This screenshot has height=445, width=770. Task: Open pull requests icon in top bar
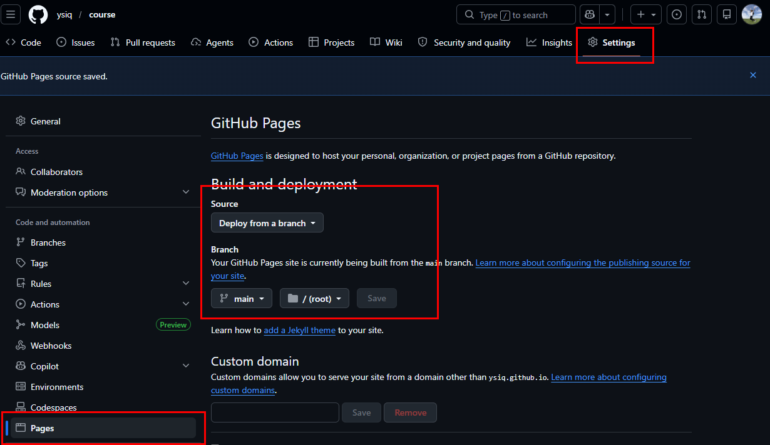702,14
